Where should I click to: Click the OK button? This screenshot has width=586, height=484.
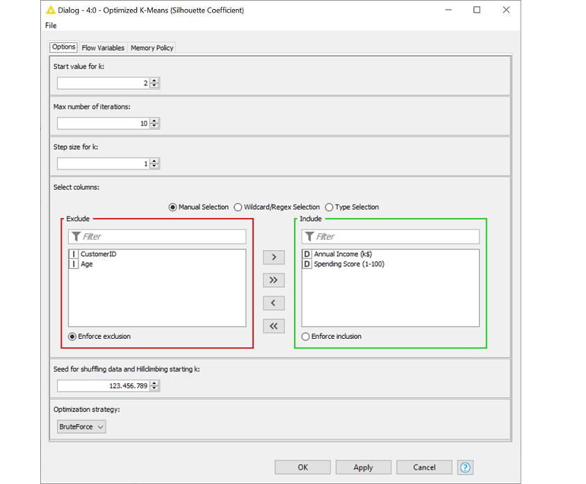coord(302,467)
